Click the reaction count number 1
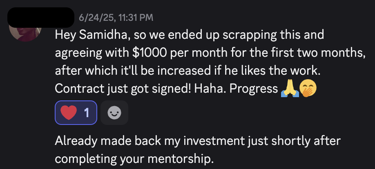This screenshot has width=375, height=169. pyautogui.click(x=86, y=113)
